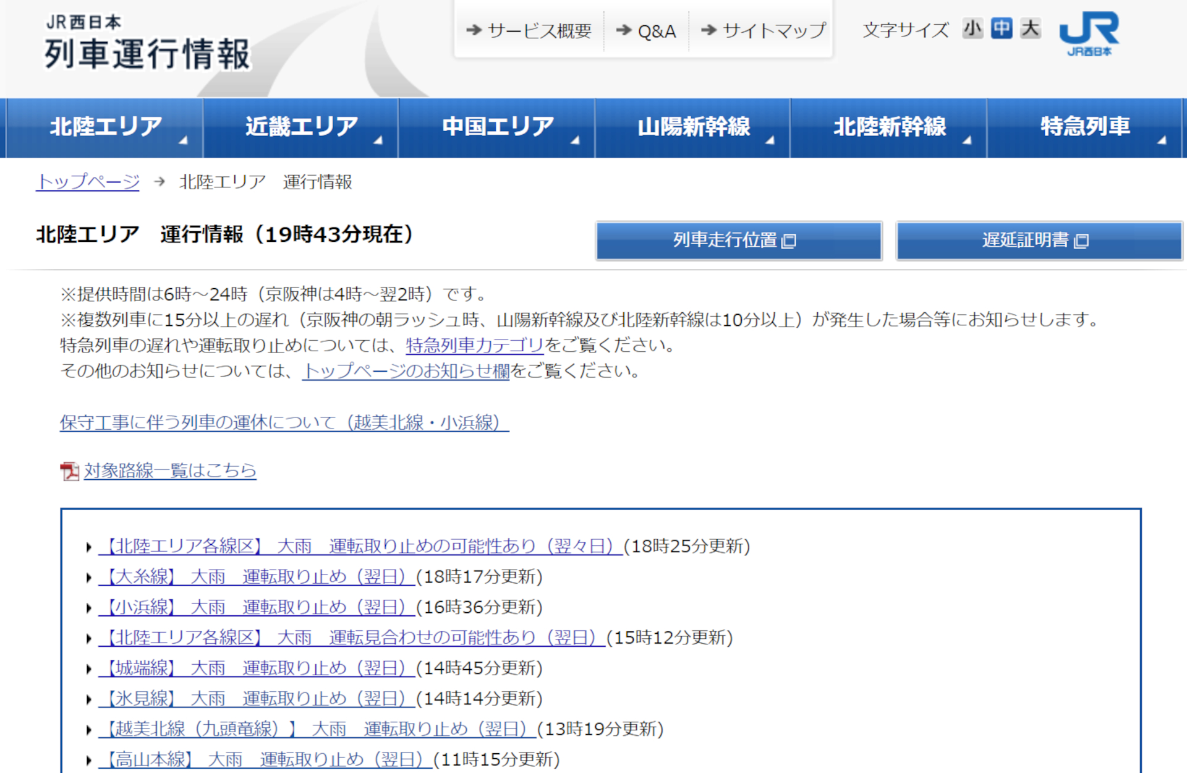Image resolution: width=1187 pixels, height=773 pixels.
Task: Open the 列車走行位置 button
Action: (739, 241)
